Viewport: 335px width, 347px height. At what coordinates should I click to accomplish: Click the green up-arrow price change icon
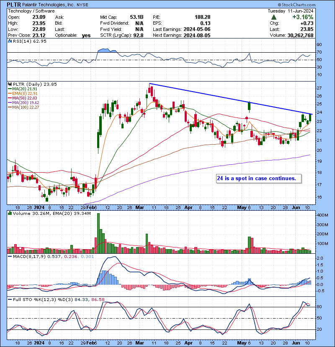(x=274, y=17)
